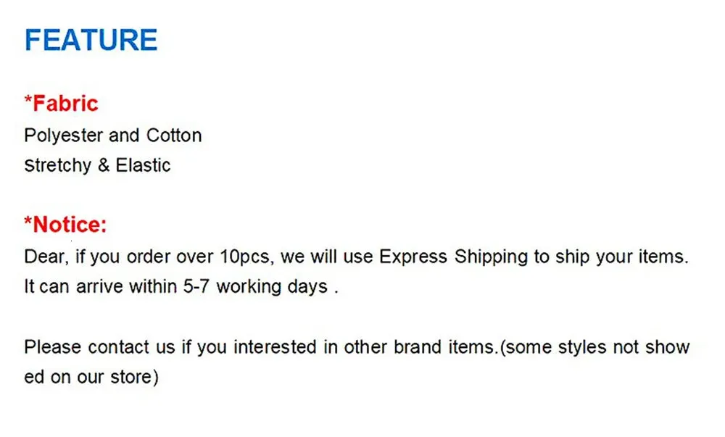
Task: Select the word Polyester
Action: 64,136
